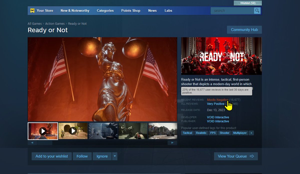
Task: Go to Points Shop tab
Action: [x=131, y=11]
